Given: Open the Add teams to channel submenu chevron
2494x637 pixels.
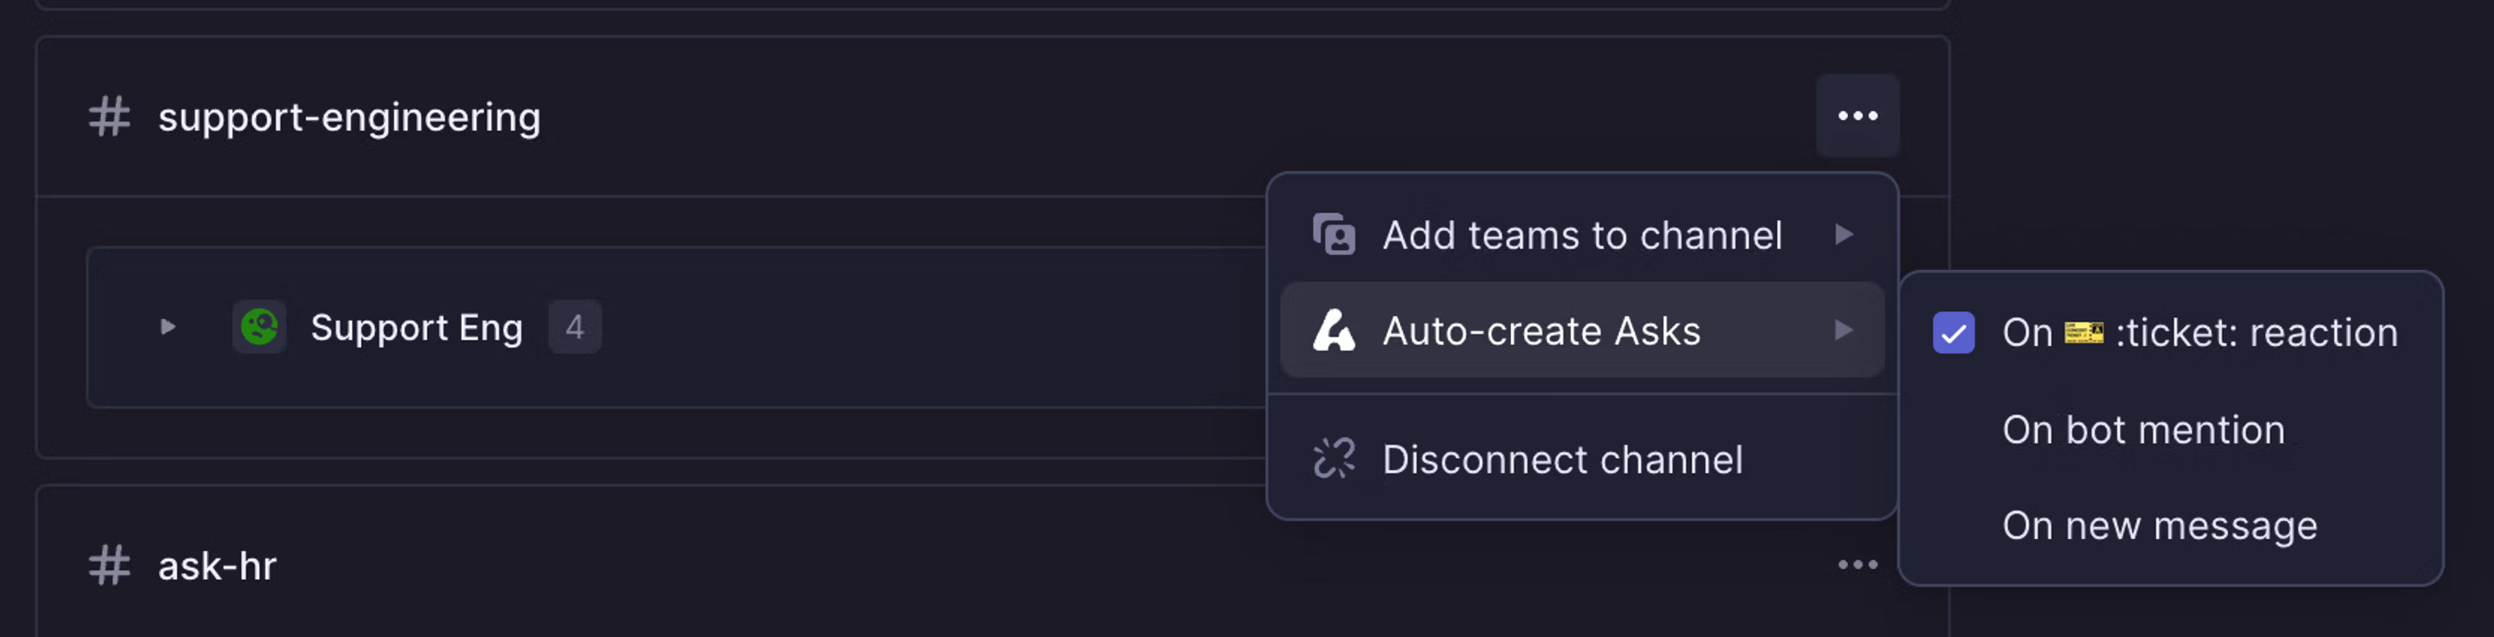Looking at the screenshot, I should (x=1845, y=234).
